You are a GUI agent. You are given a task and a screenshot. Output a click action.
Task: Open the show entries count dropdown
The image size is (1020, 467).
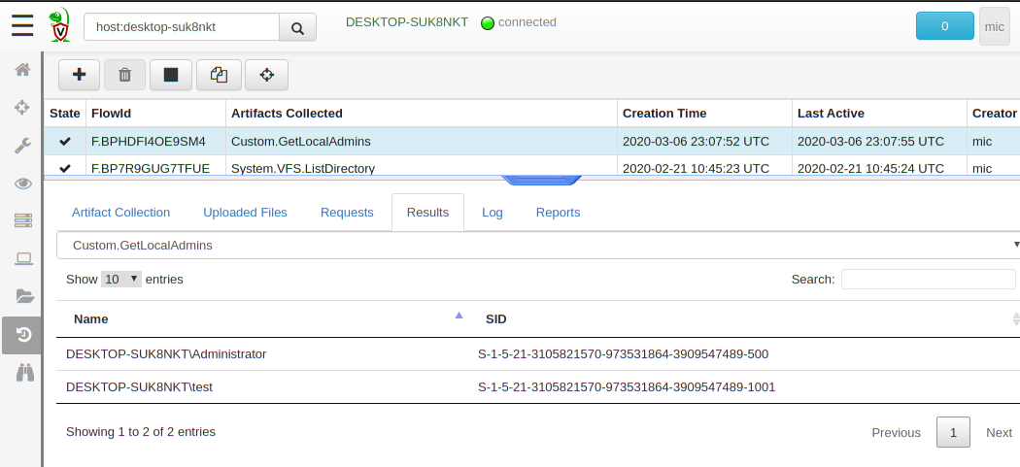(x=122, y=280)
